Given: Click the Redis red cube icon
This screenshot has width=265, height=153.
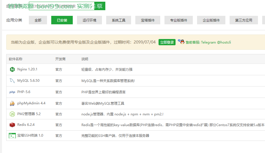Looking at the screenshot, I should 12,125.
